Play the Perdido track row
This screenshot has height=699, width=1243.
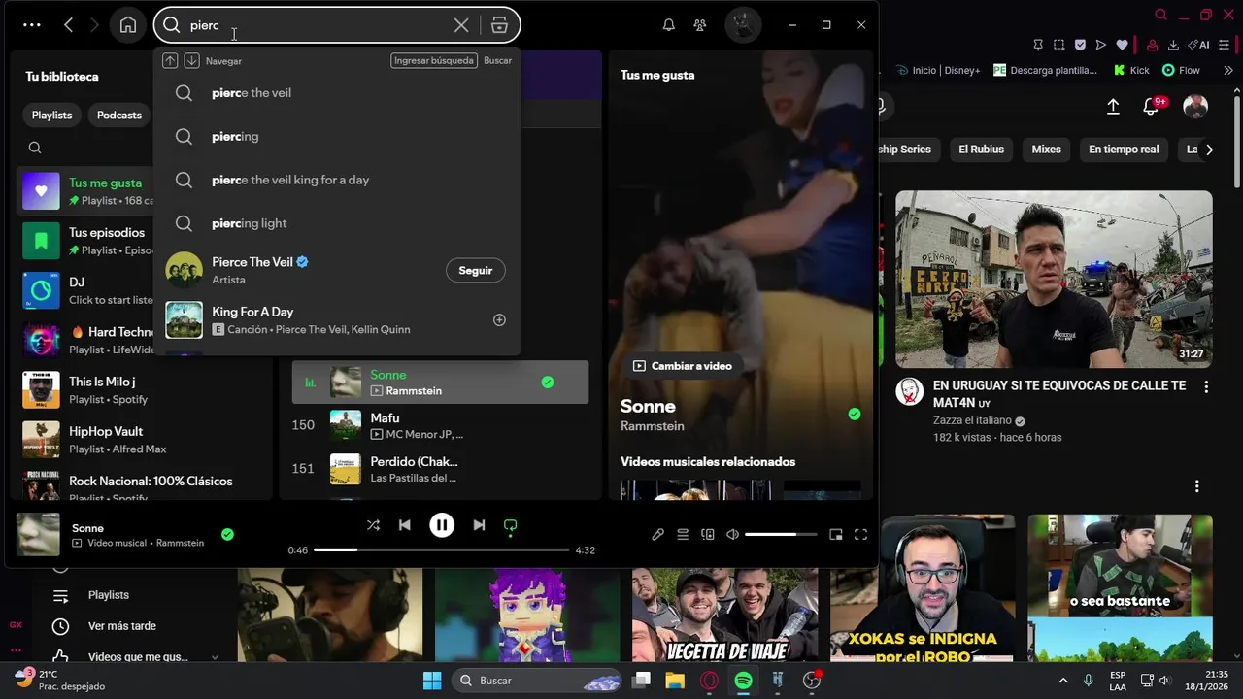coord(440,469)
